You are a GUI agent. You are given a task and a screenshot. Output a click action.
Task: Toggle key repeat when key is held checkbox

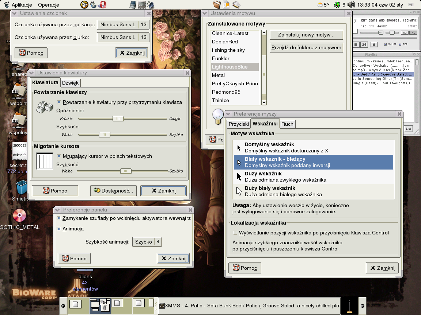[59, 102]
